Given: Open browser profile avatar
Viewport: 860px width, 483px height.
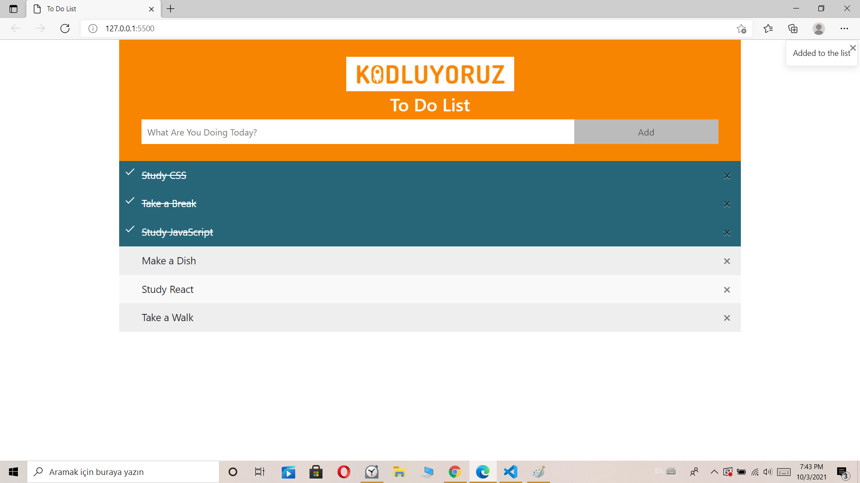Looking at the screenshot, I should coord(818,29).
